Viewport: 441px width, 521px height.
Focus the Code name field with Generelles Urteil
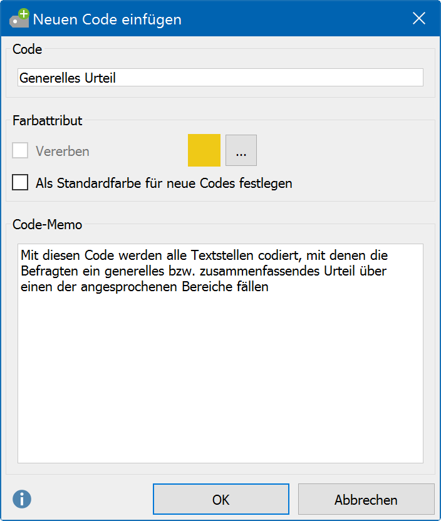click(220, 78)
